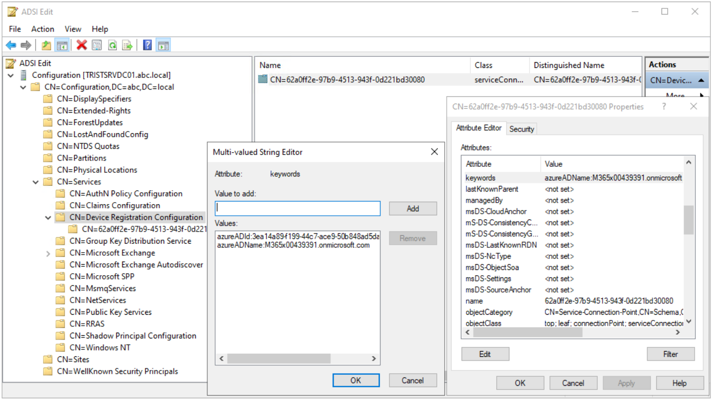Collapse CN=Device Registration Configuration node
Screen dimensions: 713x400
(x=48, y=217)
